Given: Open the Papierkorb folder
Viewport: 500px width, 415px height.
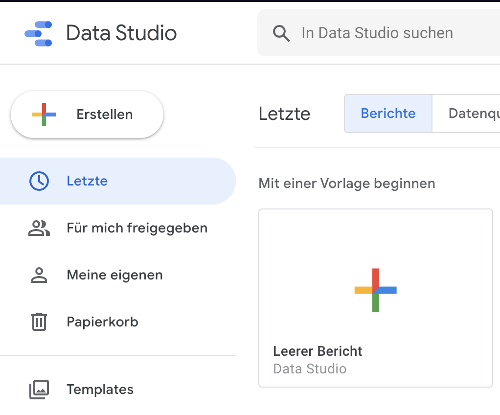Looking at the screenshot, I should click(102, 322).
